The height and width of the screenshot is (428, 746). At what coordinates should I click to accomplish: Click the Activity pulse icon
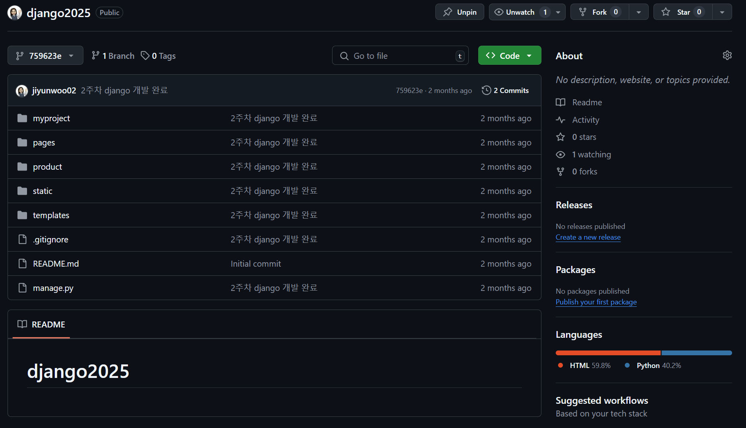coord(560,120)
